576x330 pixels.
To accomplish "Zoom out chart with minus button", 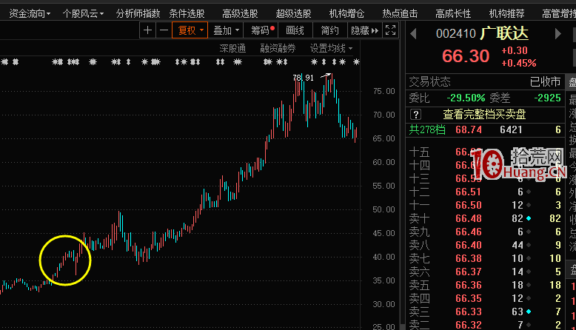I will pos(164,30).
